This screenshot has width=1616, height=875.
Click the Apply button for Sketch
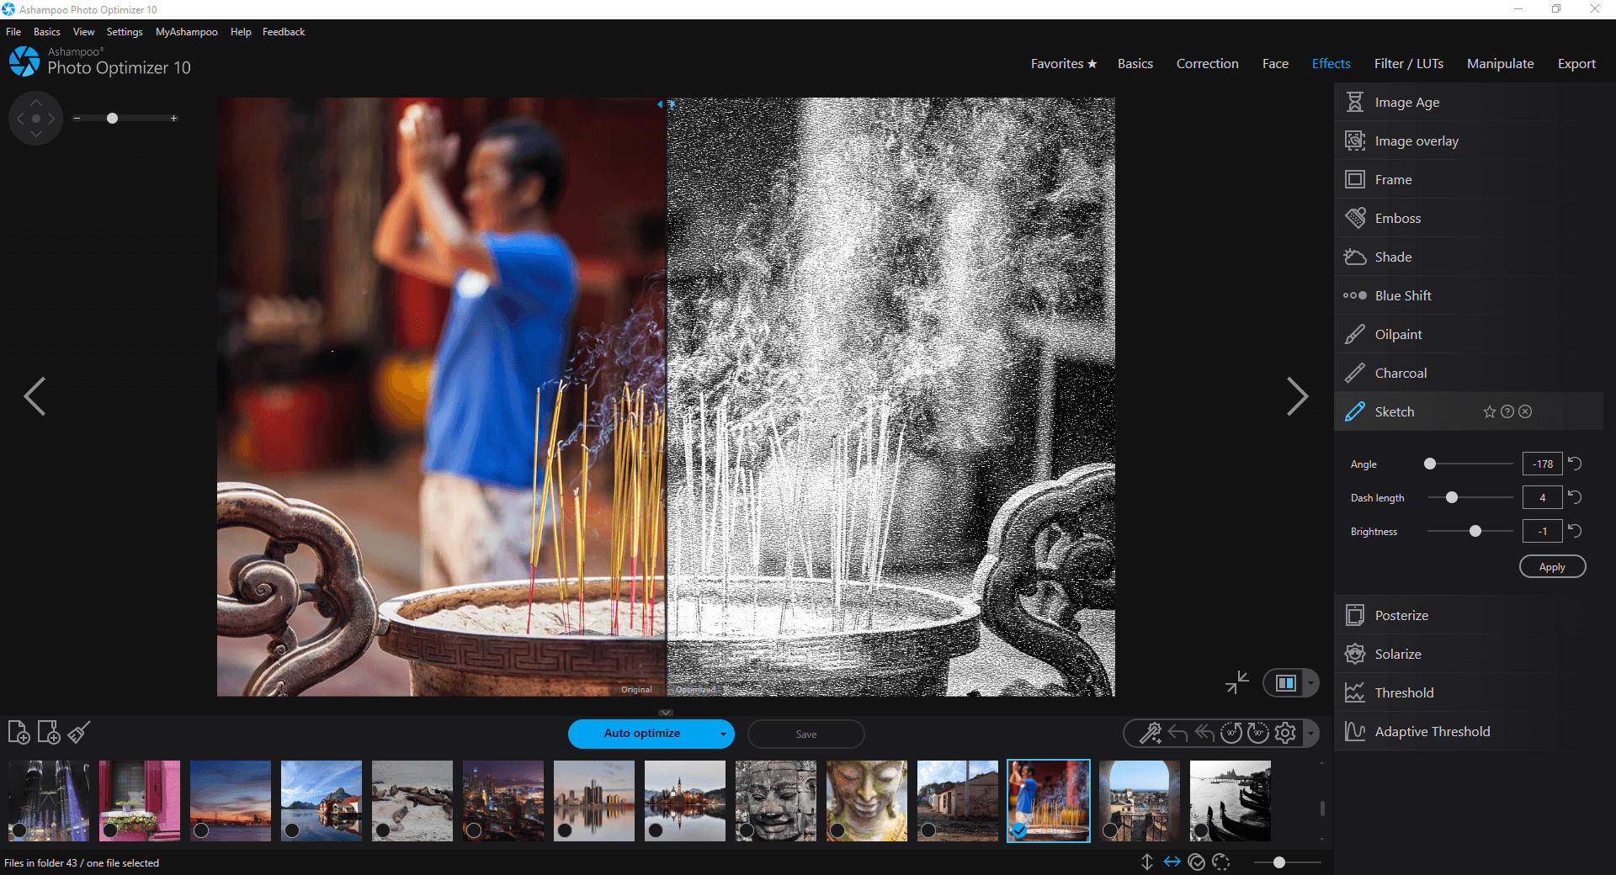tap(1552, 566)
